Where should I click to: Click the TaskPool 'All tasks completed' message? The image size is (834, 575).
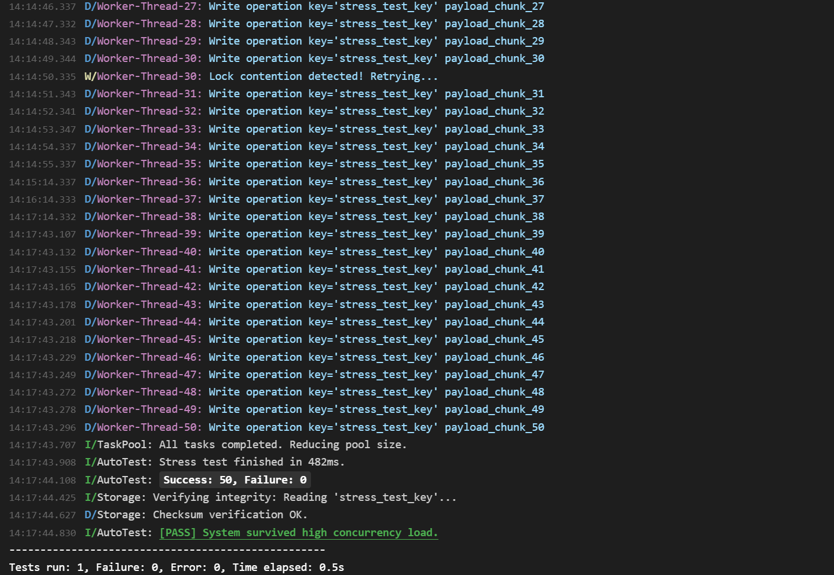click(x=283, y=445)
